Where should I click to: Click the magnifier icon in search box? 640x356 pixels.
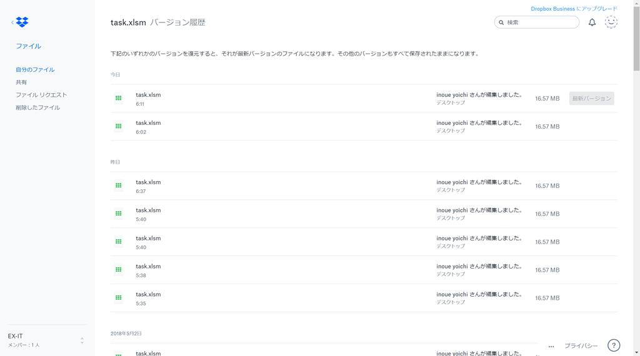tap(501, 22)
